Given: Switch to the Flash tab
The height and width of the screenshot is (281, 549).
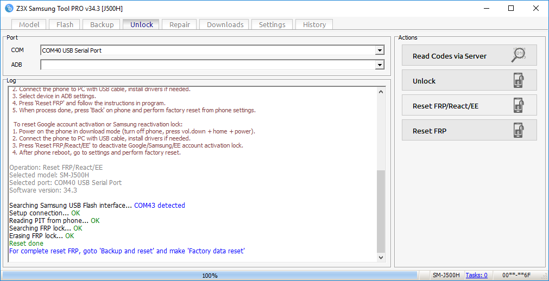Looking at the screenshot, I should (65, 24).
